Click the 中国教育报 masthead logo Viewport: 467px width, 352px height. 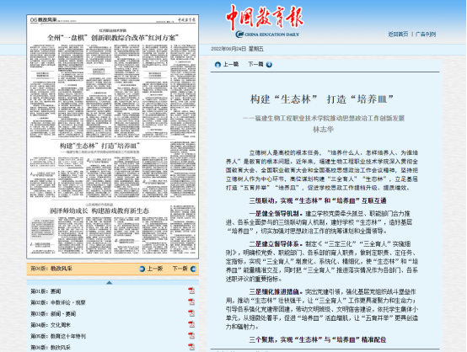click(x=265, y=21)
